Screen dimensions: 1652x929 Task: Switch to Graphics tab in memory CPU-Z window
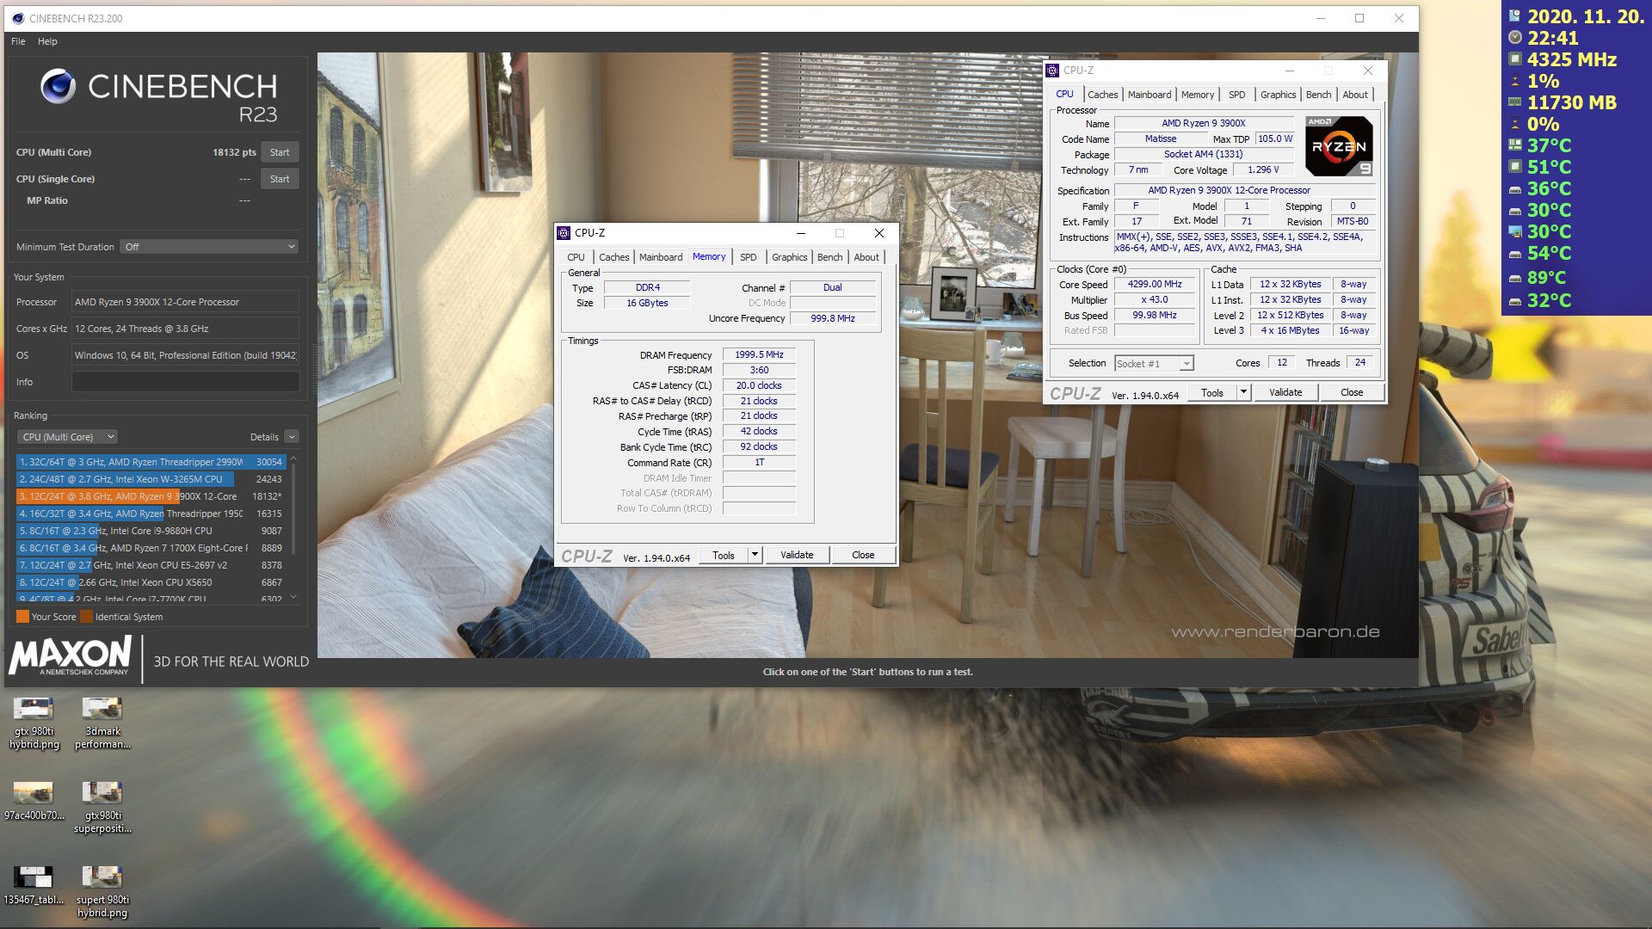coord(789,257)
